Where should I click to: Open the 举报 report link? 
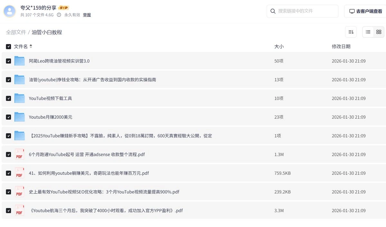pos(87,15)
